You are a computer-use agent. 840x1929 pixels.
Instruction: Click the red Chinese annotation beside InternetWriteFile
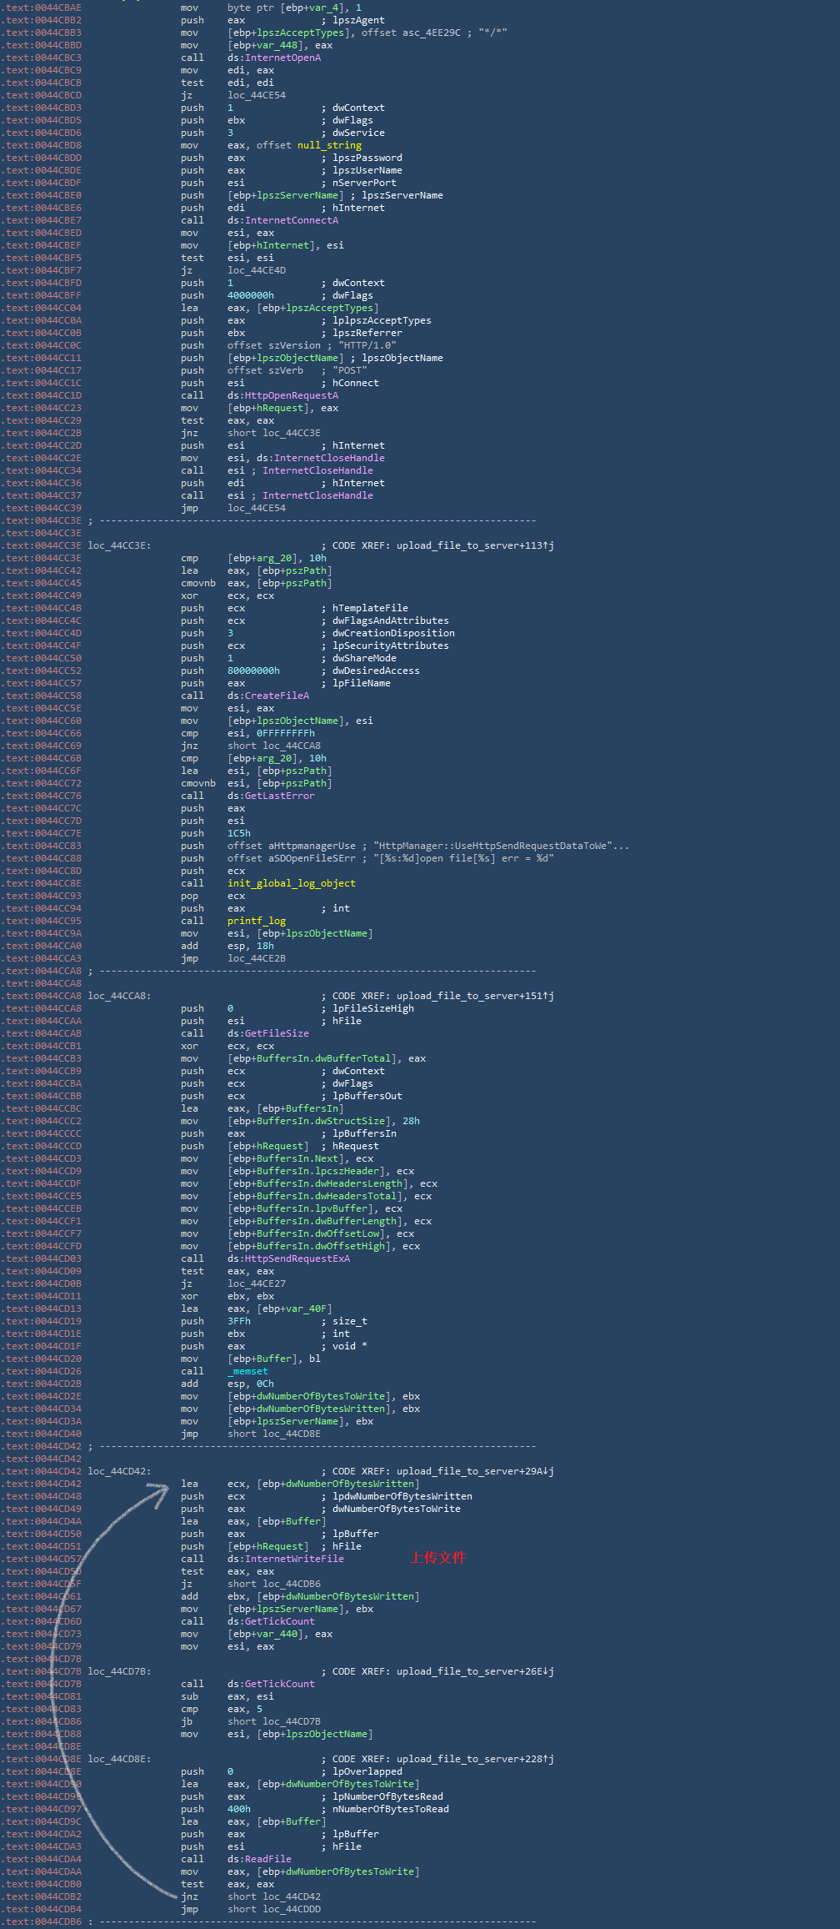(438, 1558)
